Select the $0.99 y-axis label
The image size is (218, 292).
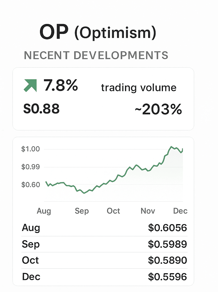tap(31, 167)
